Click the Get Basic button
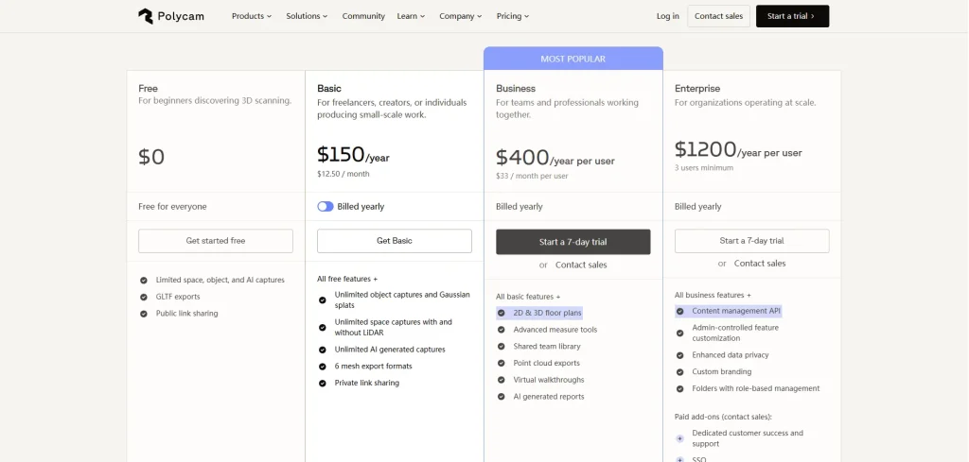Viewport: 969px width, 462px height. [x=395, y=241]
